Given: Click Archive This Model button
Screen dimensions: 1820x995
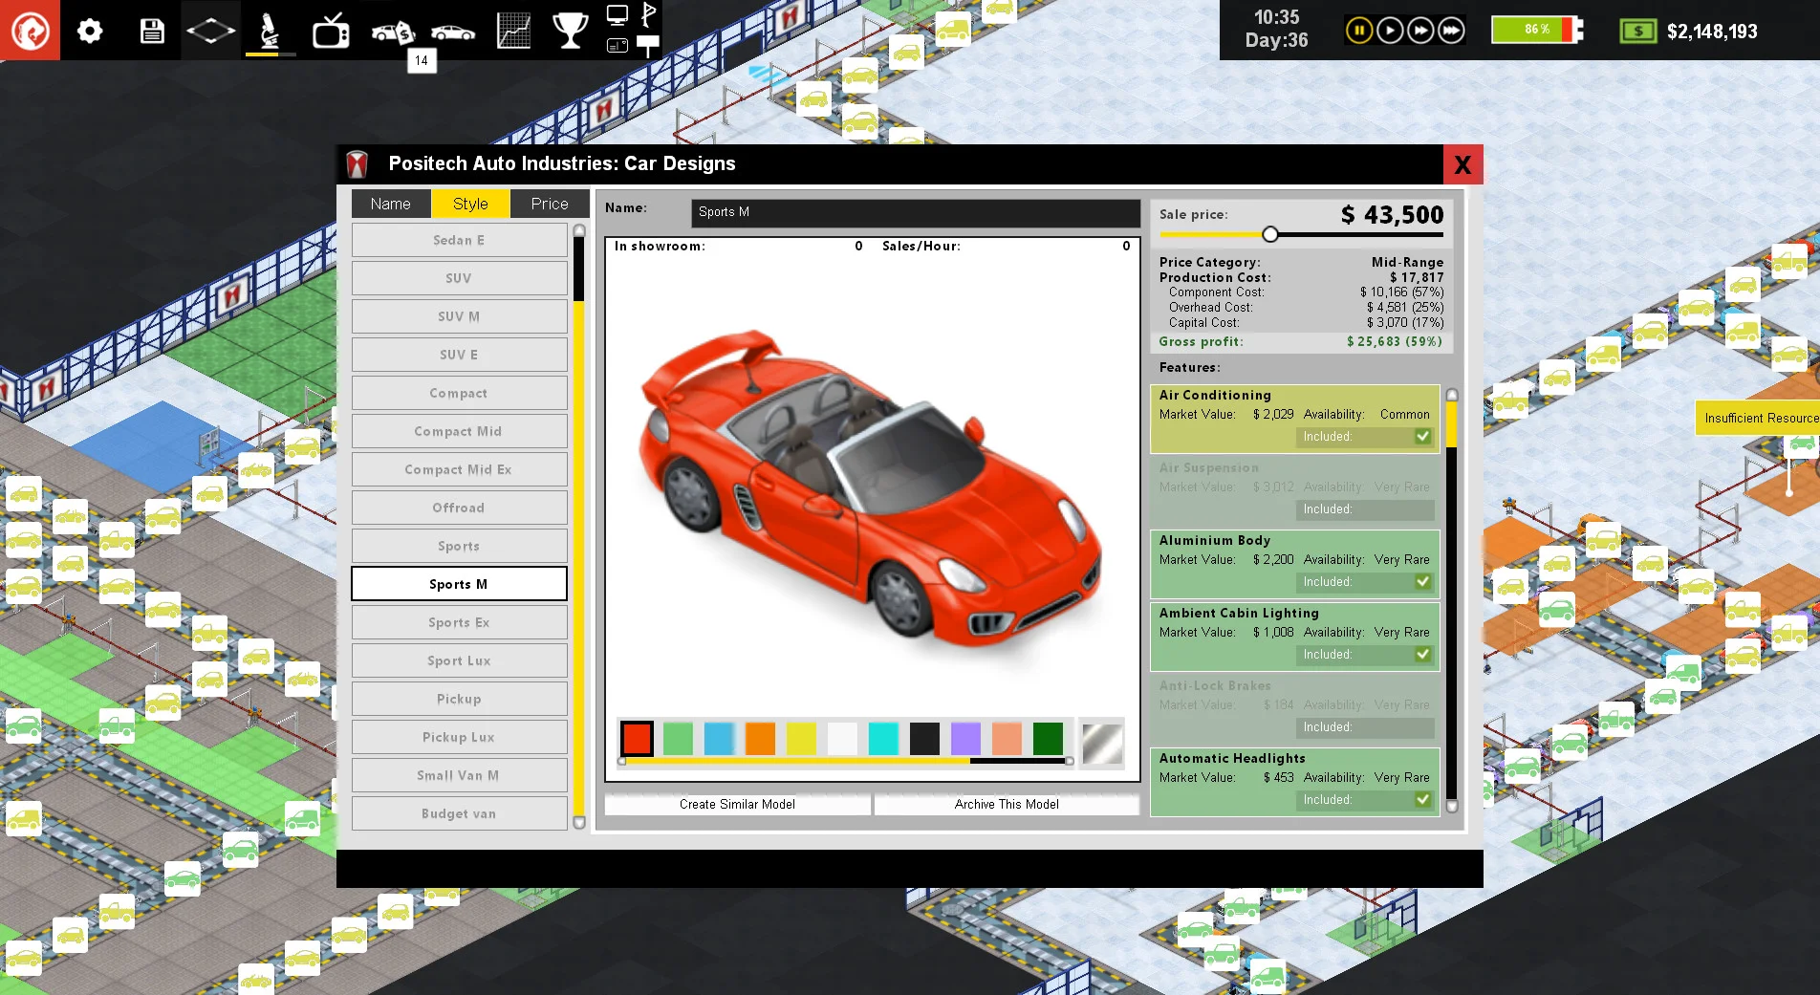Looking at the screenshot, I should (x=1007, y=804).
